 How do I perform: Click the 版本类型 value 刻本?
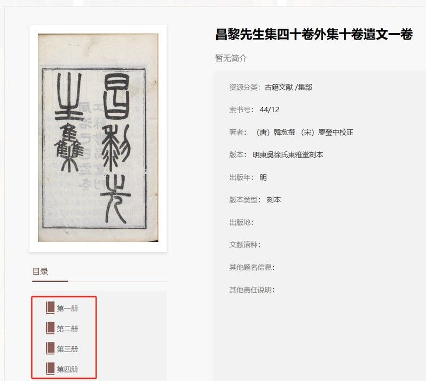[273, 200]
